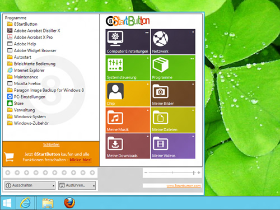
Task: Click the tile size slider plus button
Action: click(199, 172)
